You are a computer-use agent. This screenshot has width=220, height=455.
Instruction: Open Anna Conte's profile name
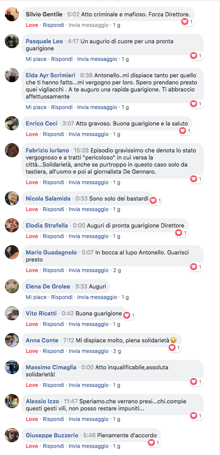pyautogui.click(x=42, y=340)
